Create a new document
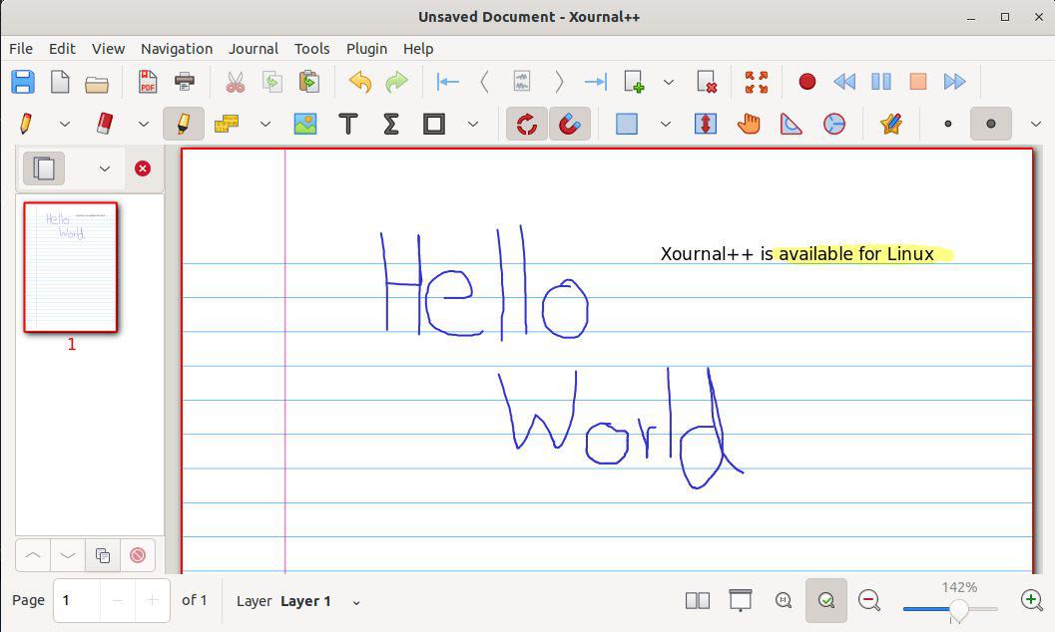This screenshot has height=632, width=1055. click(x=60, y=82)
